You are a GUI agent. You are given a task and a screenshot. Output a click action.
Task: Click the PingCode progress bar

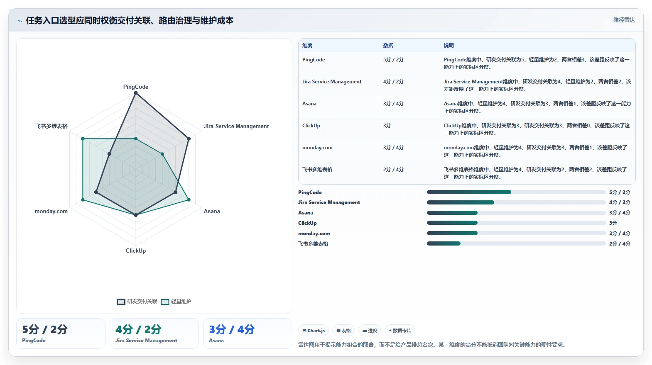click(x=516, y=192)
